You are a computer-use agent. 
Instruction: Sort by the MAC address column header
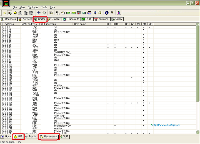click(x=30, y=24)
